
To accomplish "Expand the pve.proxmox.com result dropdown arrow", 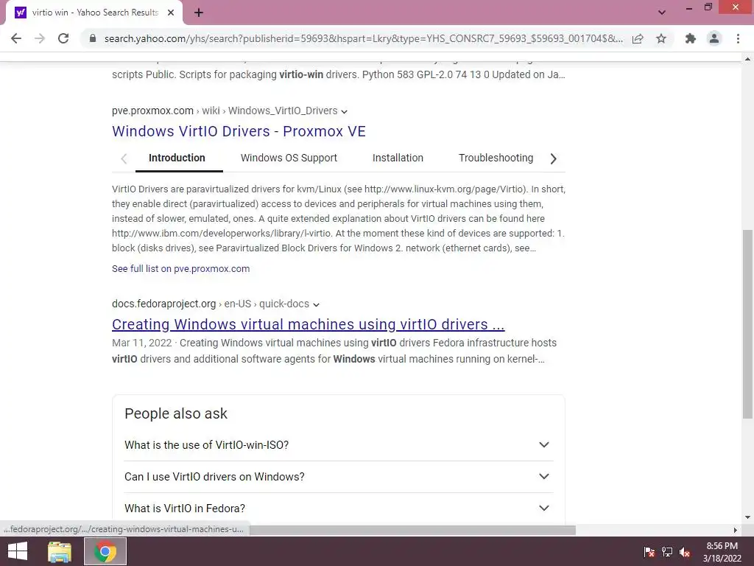I will (345, 112).
